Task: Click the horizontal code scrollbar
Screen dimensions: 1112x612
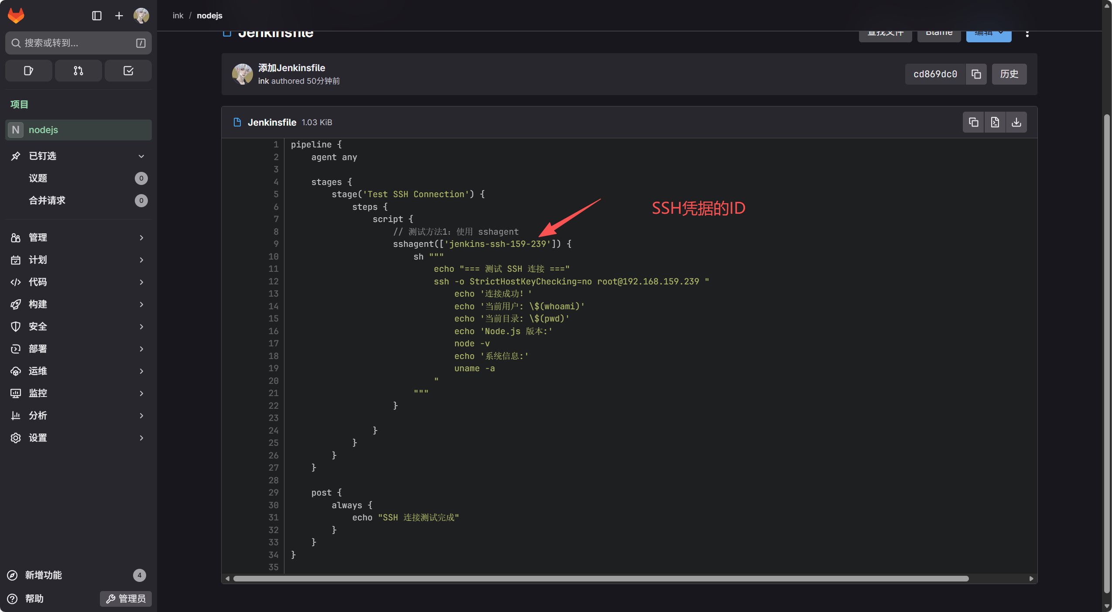Action: pos(600,578)
